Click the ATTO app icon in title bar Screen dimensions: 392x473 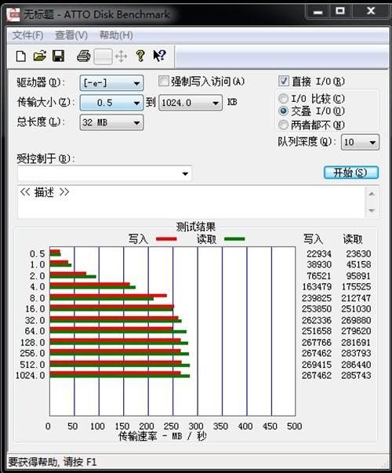13,14
